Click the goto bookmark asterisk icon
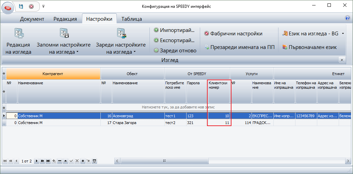The height and width of the screenshot is (174, 353). (89, 161)
